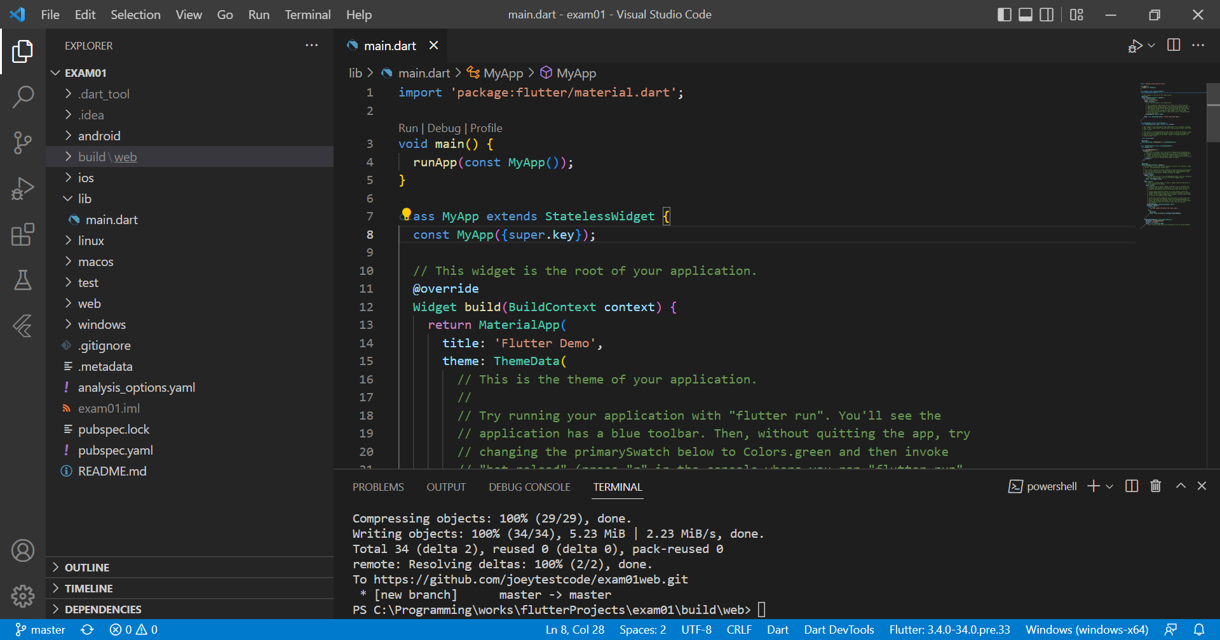The height and width of the screenshot is (640, 1220).
Task: Open editor More Actions ellipsis
Action: point(1198,45)
